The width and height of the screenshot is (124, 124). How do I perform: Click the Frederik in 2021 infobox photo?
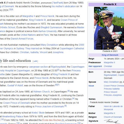click(109, 28)
